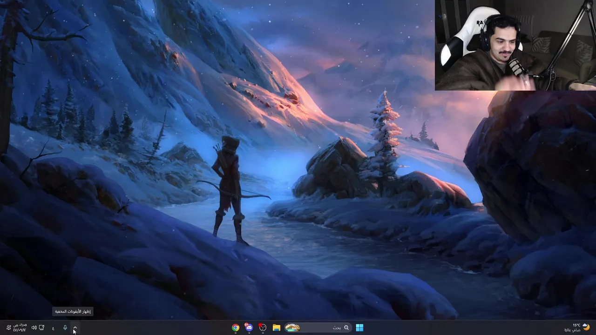Open the weather widget showing 15°C
This screenshot has height=335, width=596.
point(576,328)
